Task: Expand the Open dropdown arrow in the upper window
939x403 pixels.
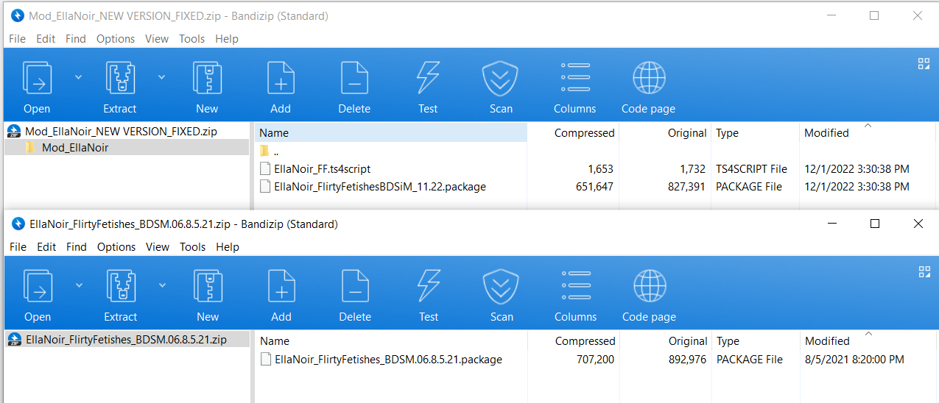Action: coord(79,77)
